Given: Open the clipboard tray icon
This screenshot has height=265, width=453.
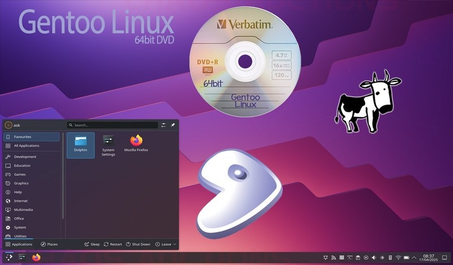Looking at the screenshot, I should coord(358,258).
